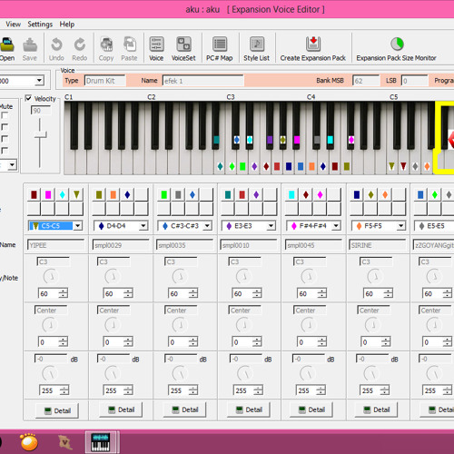Screen dimensions: 454x454
Task: Click the Bank MSB field showing 62
Action: (366, 81)
